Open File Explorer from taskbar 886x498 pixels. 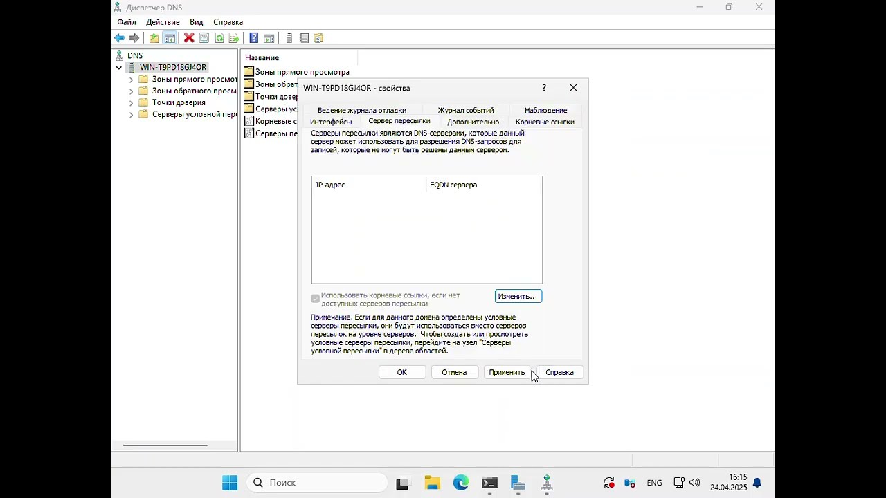pyautogui.click(x=432, y=483)
